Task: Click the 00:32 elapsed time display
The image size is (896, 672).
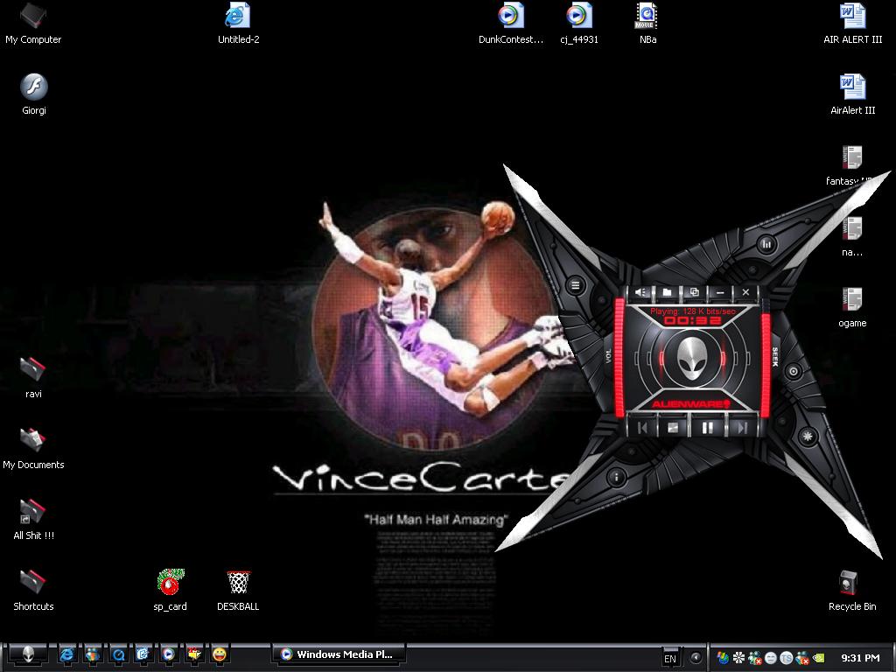Action: click(x=692, y=321)
